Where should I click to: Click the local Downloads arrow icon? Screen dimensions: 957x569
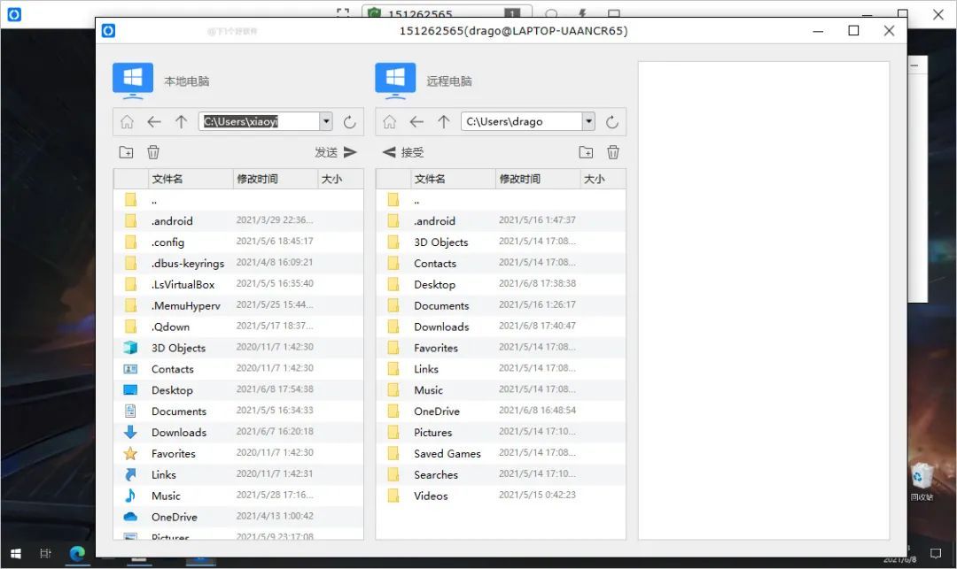tap(130, 432)
